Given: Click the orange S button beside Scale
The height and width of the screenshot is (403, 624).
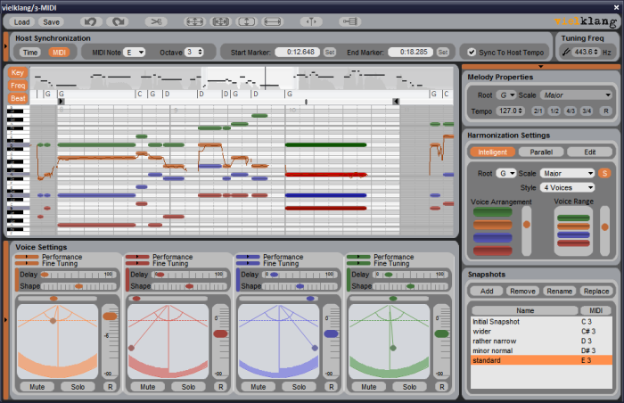Looking at the screenshot, I should coord(604,173).
